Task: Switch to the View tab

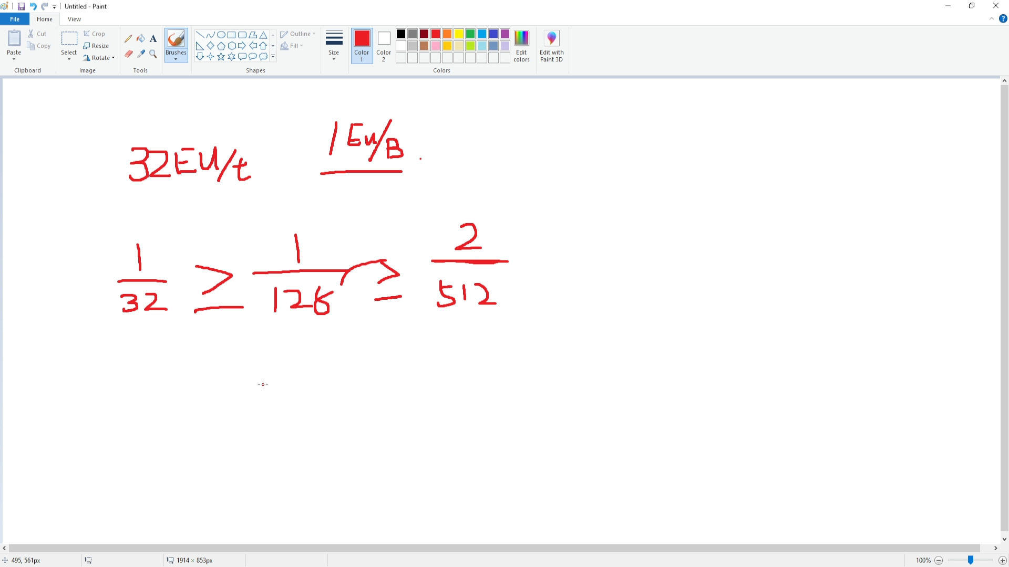Action: pos(74,19)
